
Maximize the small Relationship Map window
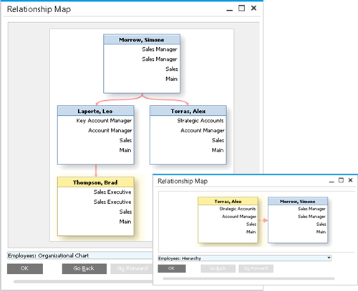coord(341,180)
